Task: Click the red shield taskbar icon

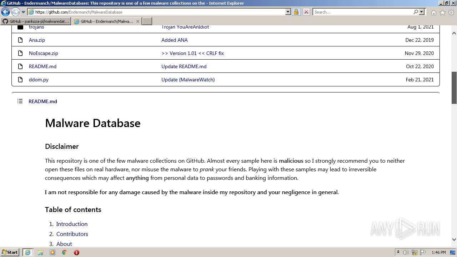Action: [x=76, y=252]
